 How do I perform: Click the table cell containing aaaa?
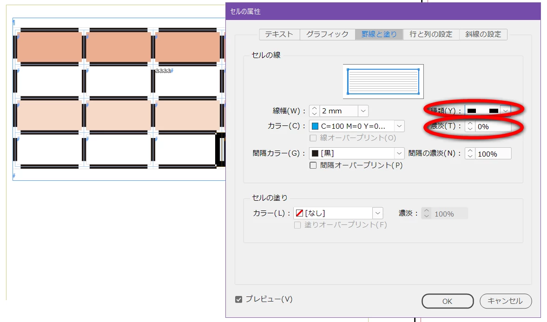click(x=187, y=81)
